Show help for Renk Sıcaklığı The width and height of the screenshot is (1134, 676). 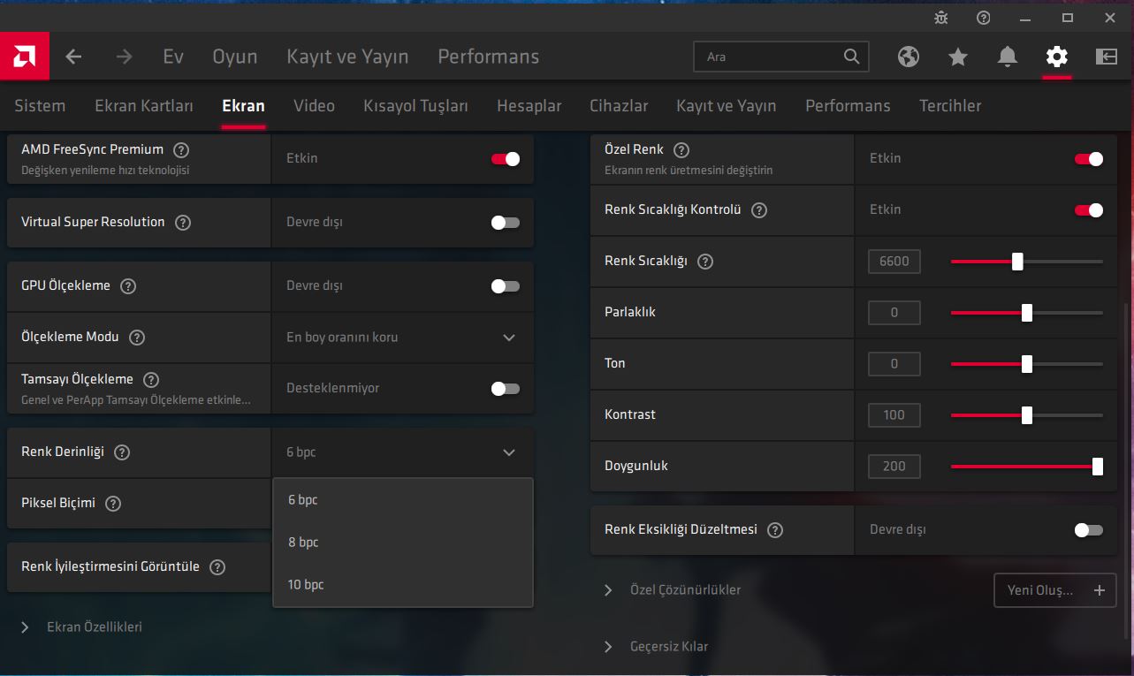[705, 262]
